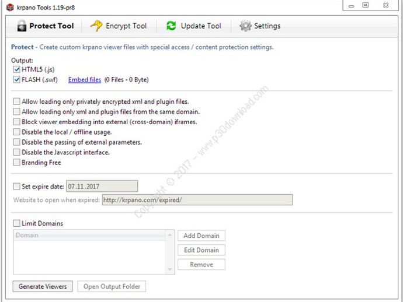The width and height of the screenshot is (403, 302).
Task: Click the expired website URL field
Action: (x=197, y=200)
